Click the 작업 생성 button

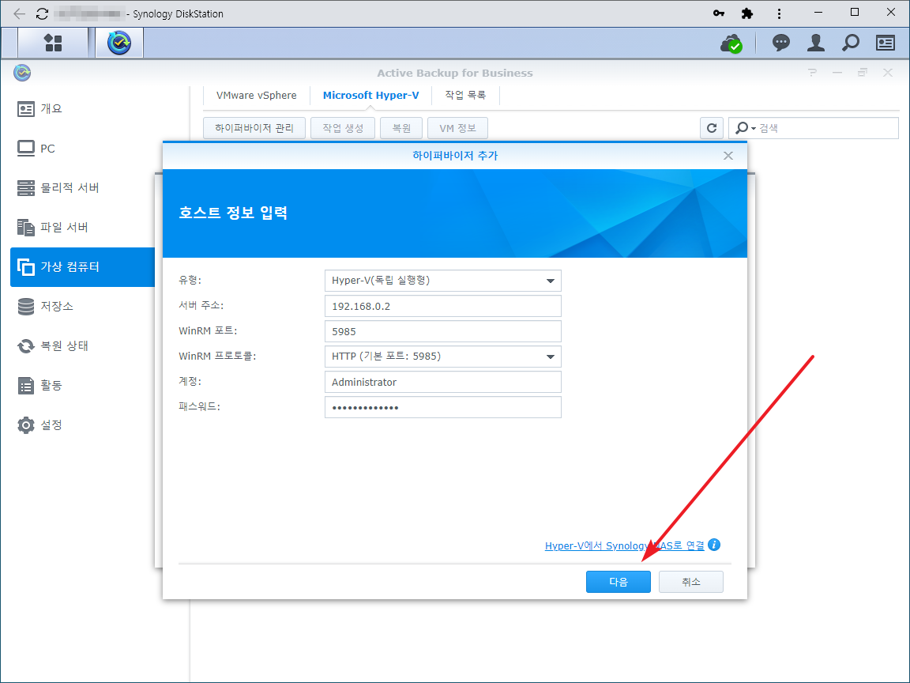click(x=342, y=128)
